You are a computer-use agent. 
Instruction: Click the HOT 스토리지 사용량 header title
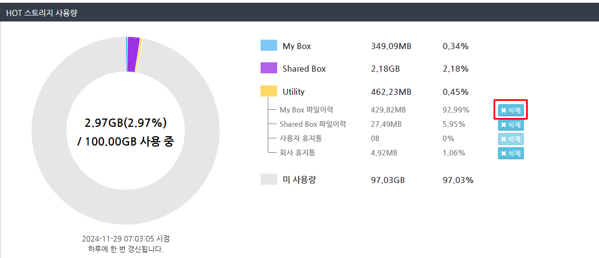point(42,12)
